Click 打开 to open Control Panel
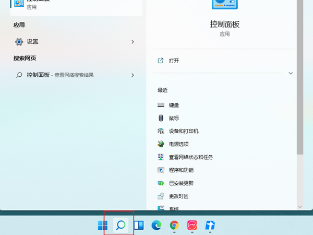Image resolution: width=313 pixels, height=235 pixels. point(174,61)
